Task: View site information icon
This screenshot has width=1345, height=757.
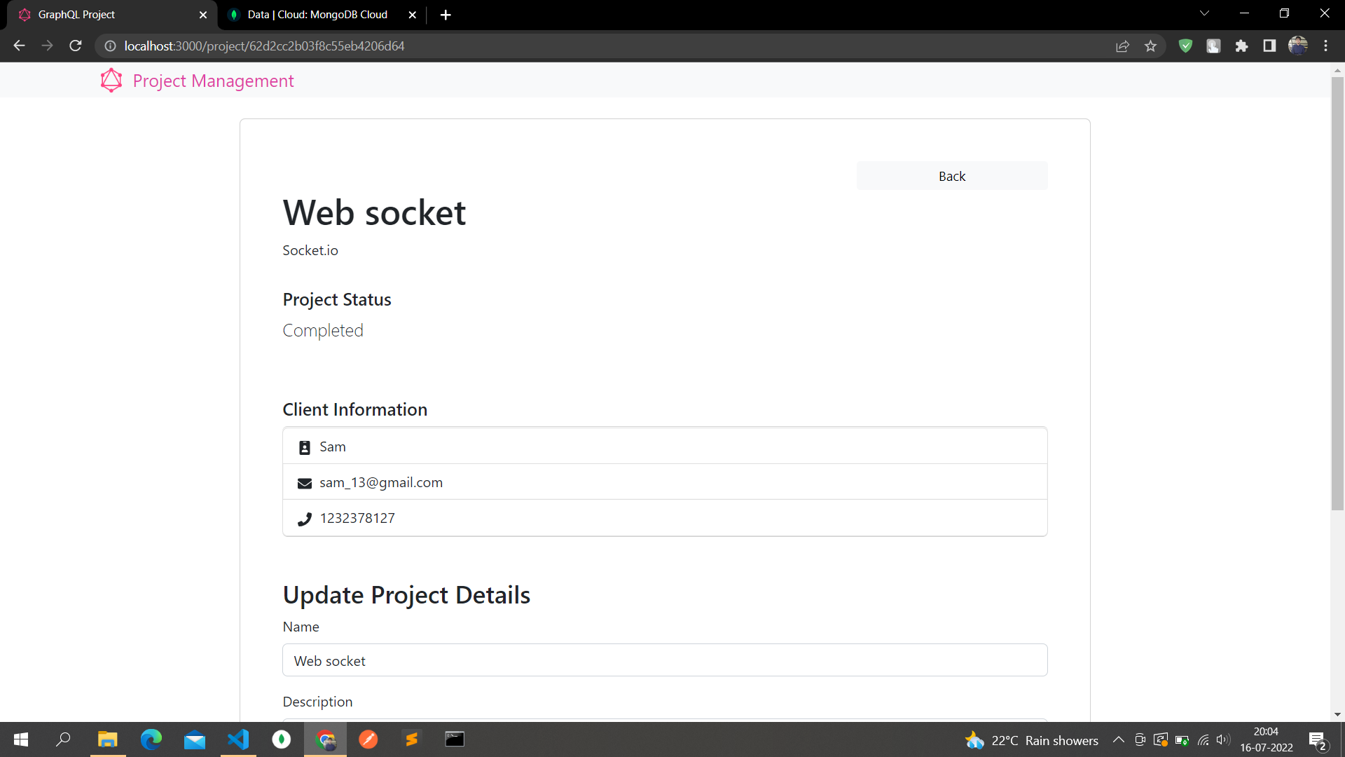Action: click(x=110, y=46)
